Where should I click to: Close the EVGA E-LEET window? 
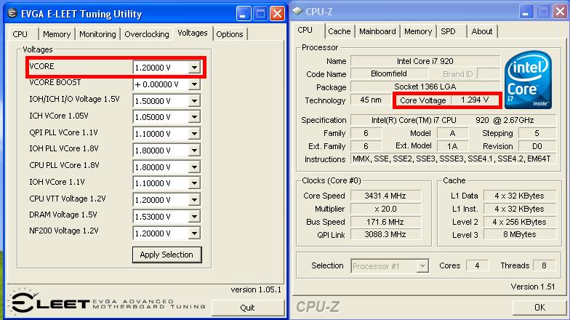coord(277,14)
